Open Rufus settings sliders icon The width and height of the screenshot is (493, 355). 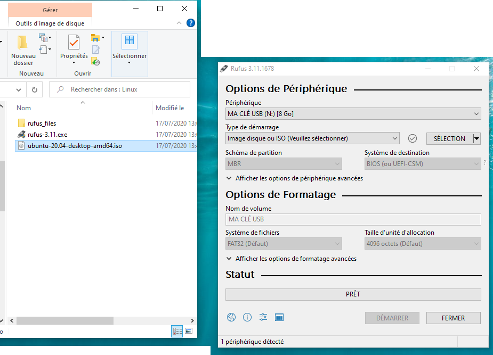[263, 317]
